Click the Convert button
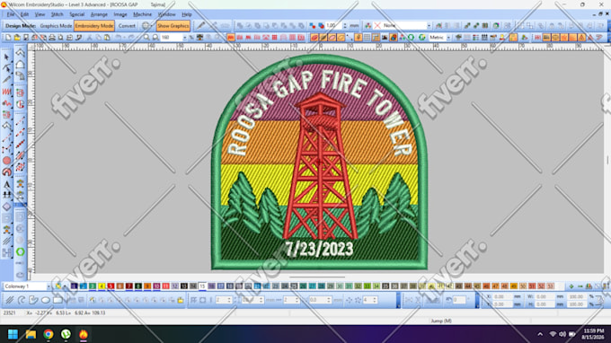Image resolution: width=611 pixels, height=343 pixels. tap(127, 26)
